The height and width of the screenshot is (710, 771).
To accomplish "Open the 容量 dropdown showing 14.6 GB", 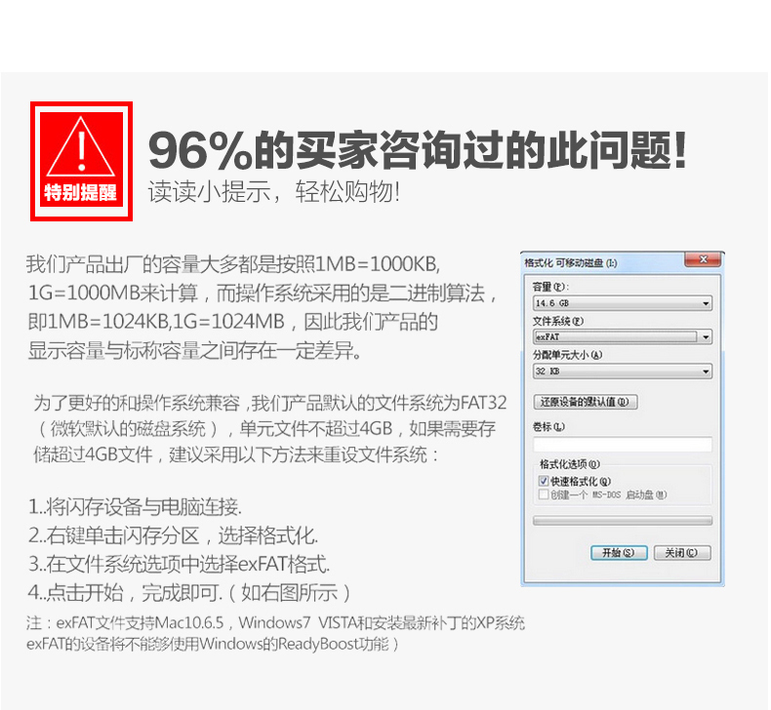I will (x=622, y=303).
